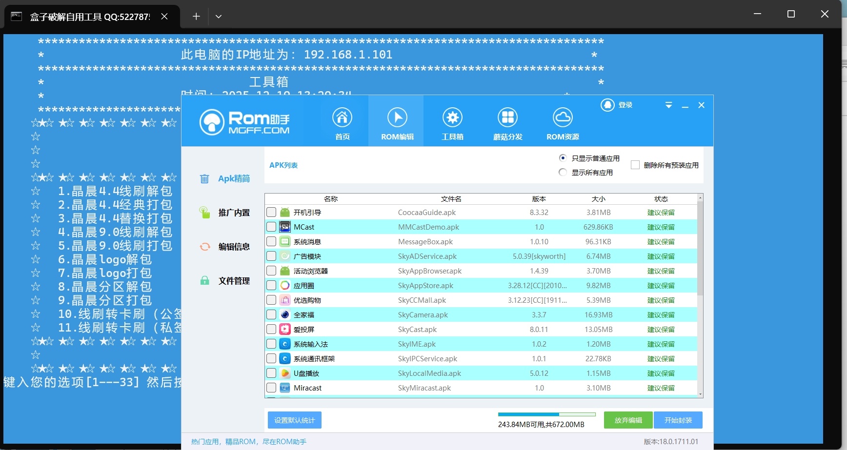Click the Apk精简 trash icon
Screen dimensions: 847x450
pos(204,179)
